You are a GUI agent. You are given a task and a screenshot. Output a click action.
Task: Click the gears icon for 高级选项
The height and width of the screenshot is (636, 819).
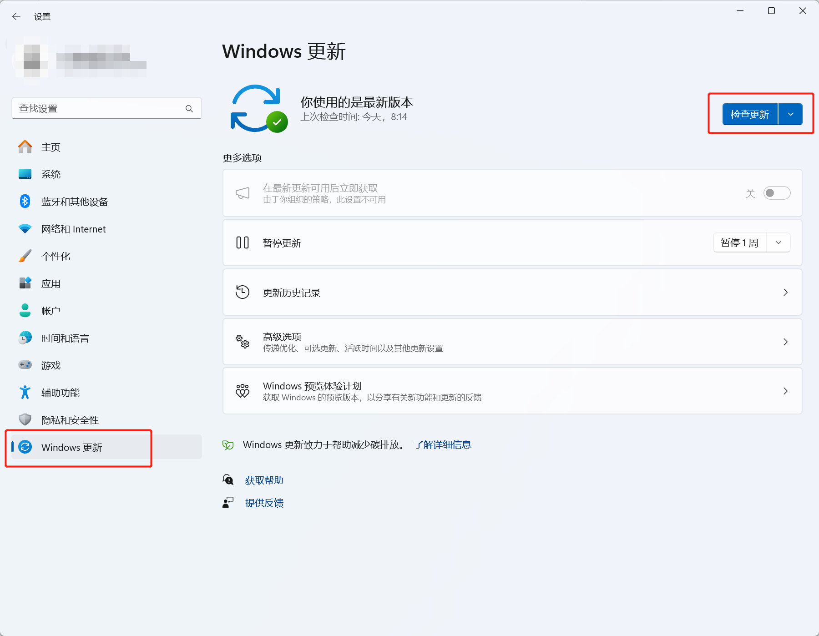(243, 342)
